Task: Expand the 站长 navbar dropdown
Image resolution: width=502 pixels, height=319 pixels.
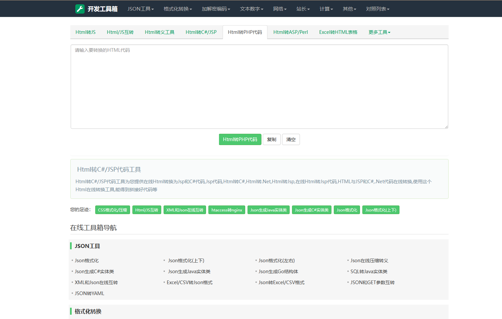Action: click(x=303, y=9)
